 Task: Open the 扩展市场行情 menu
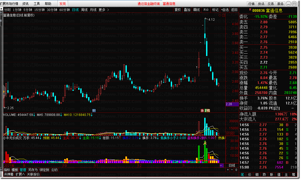(9, 4)
